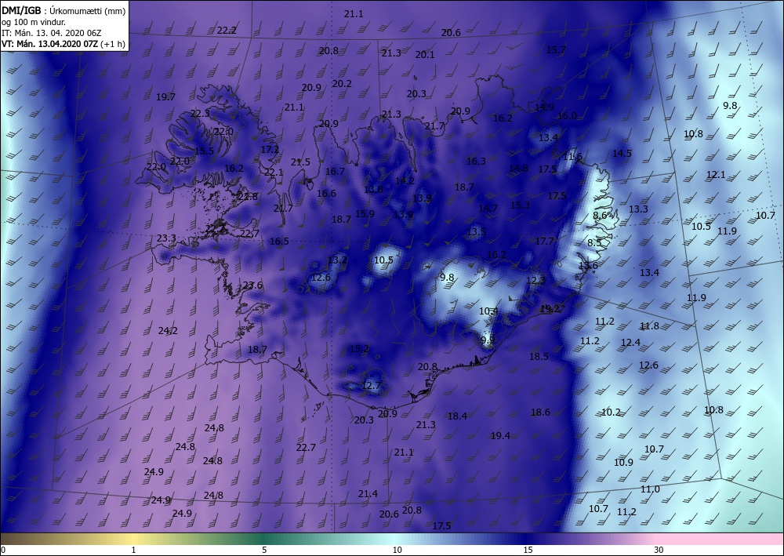Click the map value '10.4'
The image size is (784, 556).
coord(488,311)
